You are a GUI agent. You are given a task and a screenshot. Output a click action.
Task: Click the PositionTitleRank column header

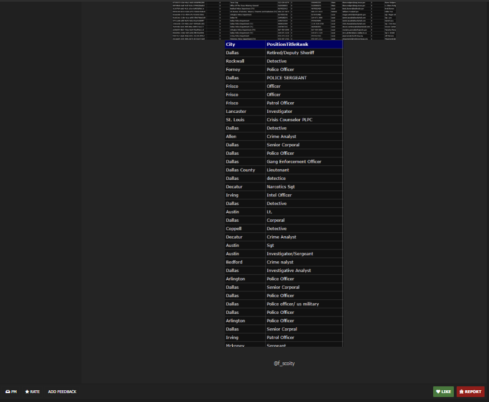pyautogui.click(x=287, y=44)
